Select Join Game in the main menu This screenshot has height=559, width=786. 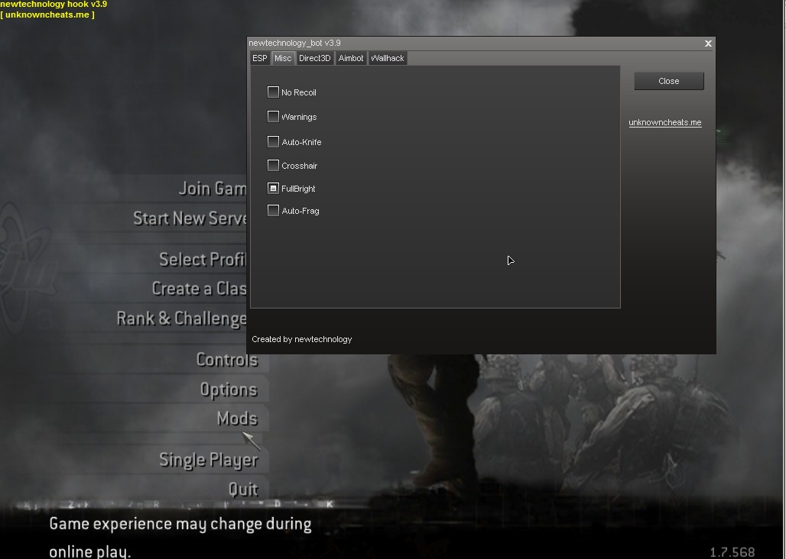coord(213,189)
